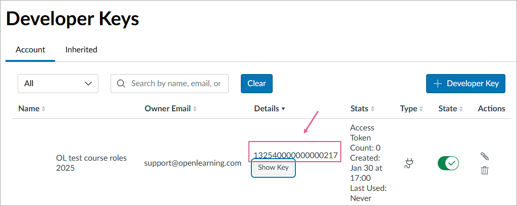Sort by Name column
Screen dimensions: 517x206
(32, 109)
